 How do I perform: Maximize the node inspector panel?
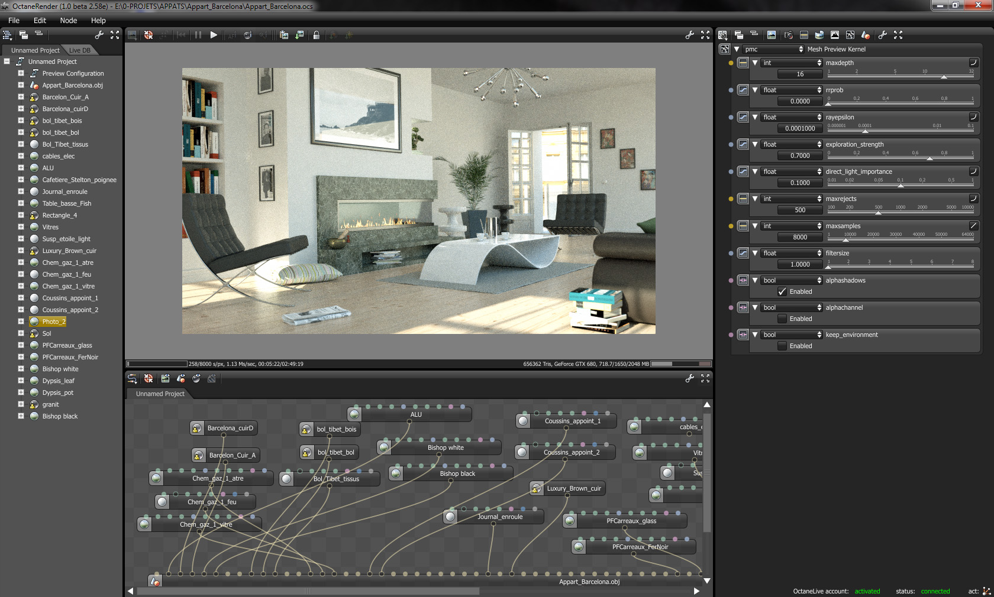tap(898, 35)
